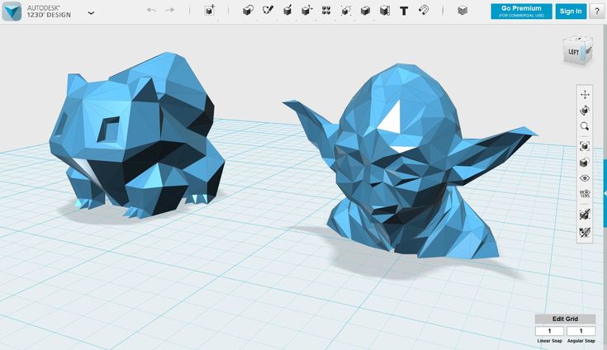Toggle the Snap magnet tool
This screenshot has width=607, height=350.
coord(424,10)
